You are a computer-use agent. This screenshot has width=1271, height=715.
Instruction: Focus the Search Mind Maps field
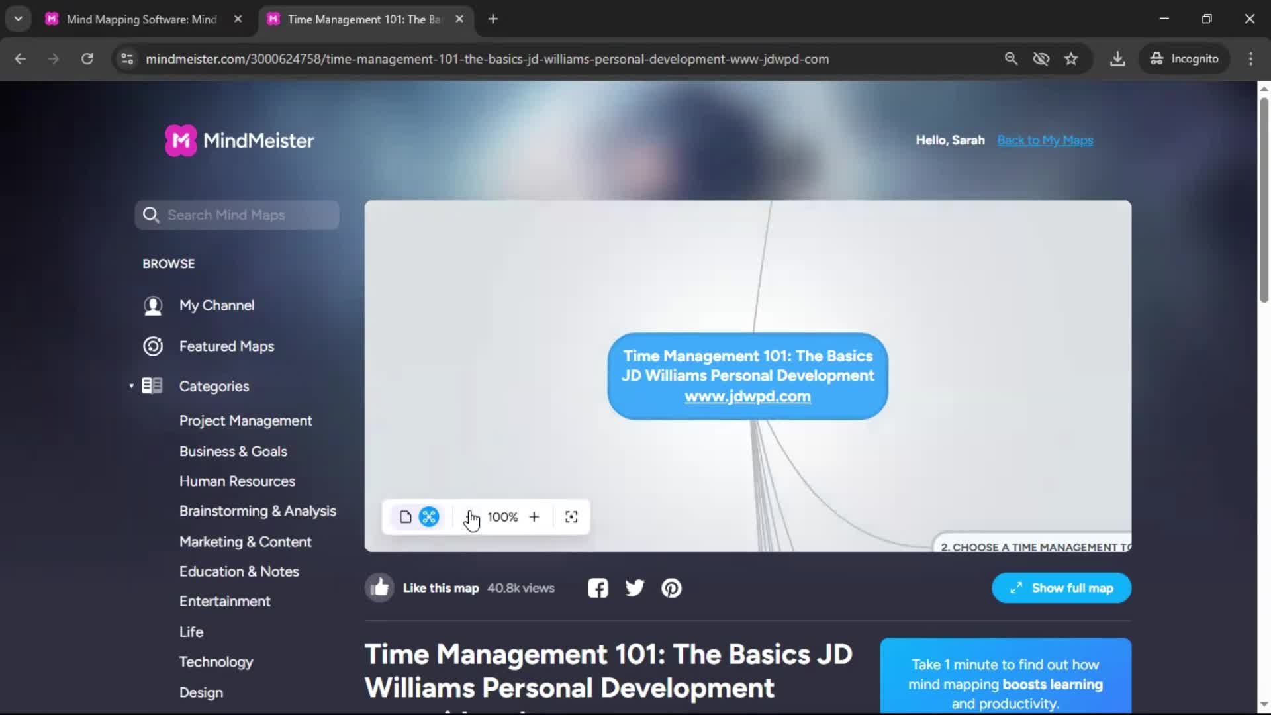[237, 215]
